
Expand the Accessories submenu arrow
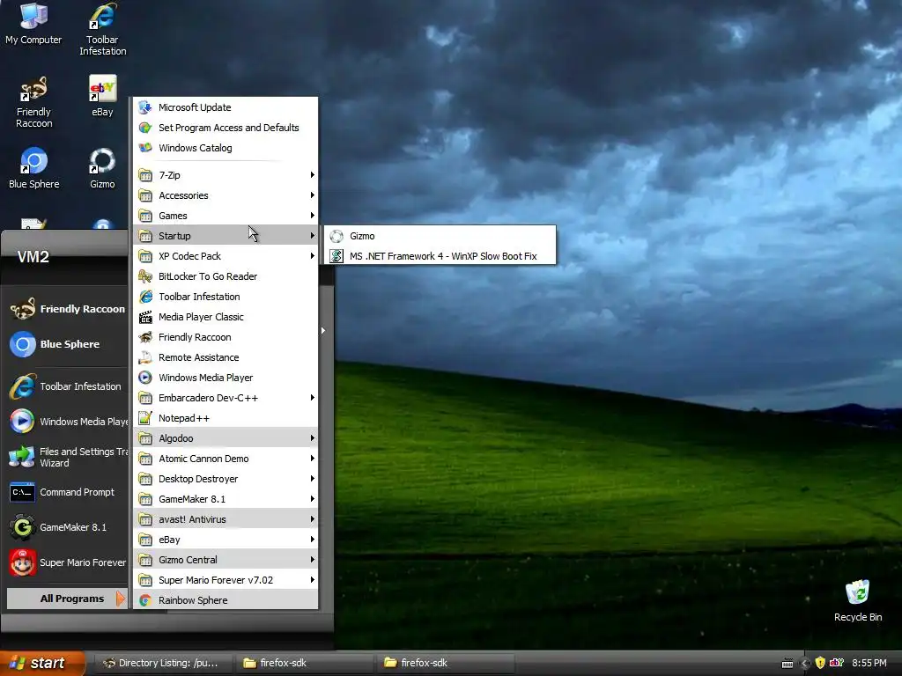[x=312, y=195]
